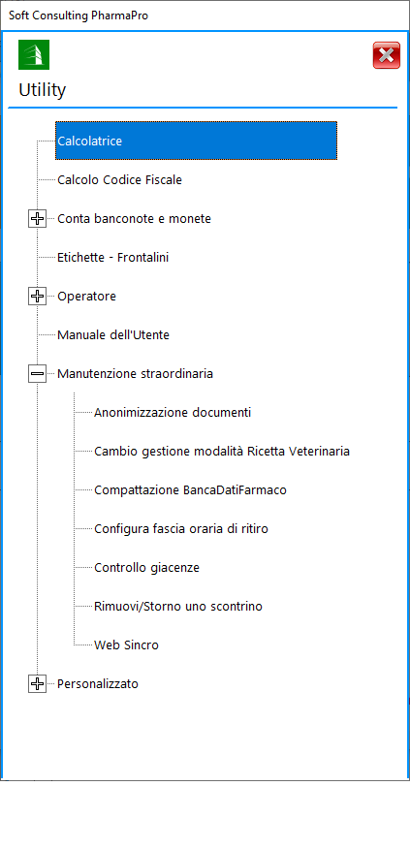Open Etichette - Frontalini

click(113, 258)
